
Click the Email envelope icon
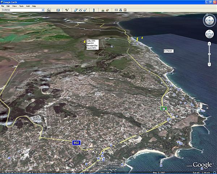point(116,10)
